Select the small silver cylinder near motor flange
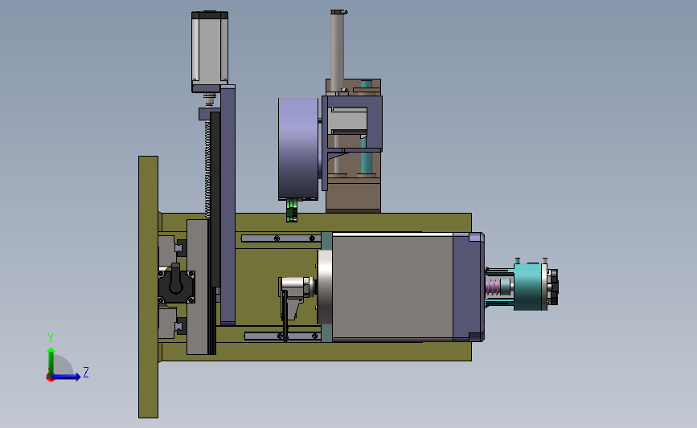The width and height of the screenshot is (697, 428). (296, 287)
